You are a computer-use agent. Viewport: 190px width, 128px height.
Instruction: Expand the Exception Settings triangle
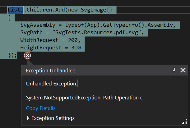pyautogui.click(x=28, y=118)
